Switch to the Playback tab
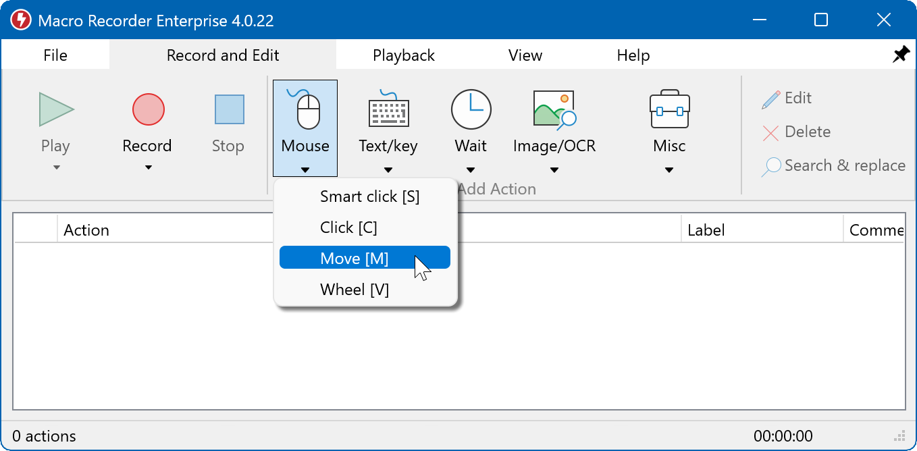917x451 pixels. tap(403, 55)
